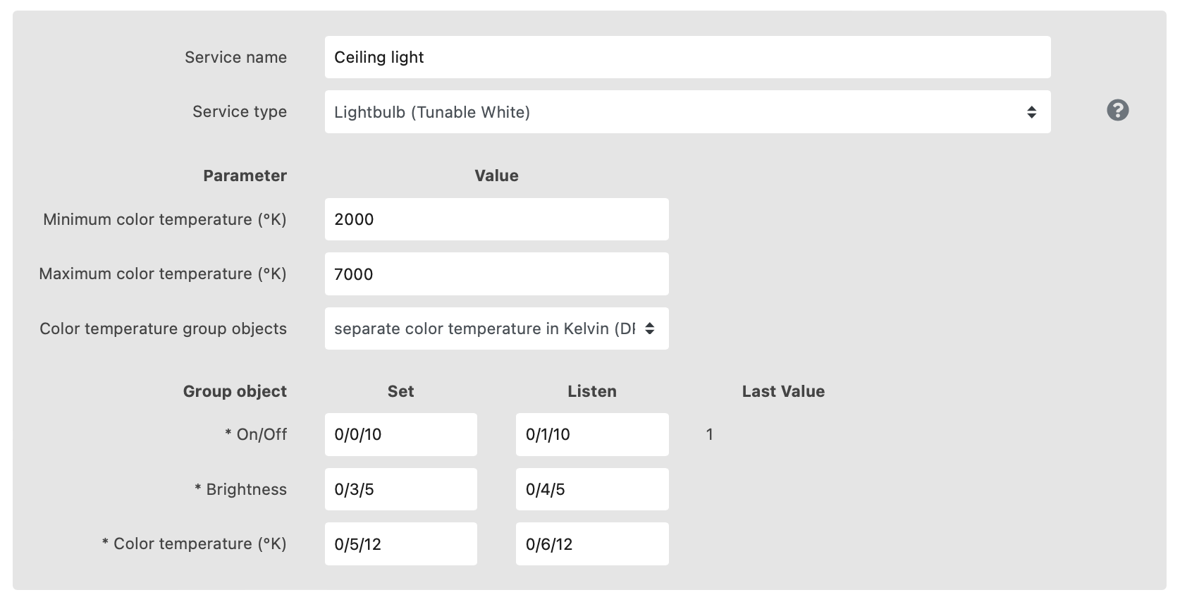Open the Service type dropdown

[x=687, y=112]
